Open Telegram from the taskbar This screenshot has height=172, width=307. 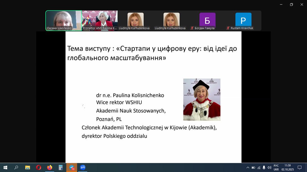(72, 167)
